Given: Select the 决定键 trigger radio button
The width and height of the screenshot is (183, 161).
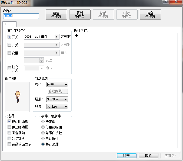Looking at the screenshot, I should 43,121.
